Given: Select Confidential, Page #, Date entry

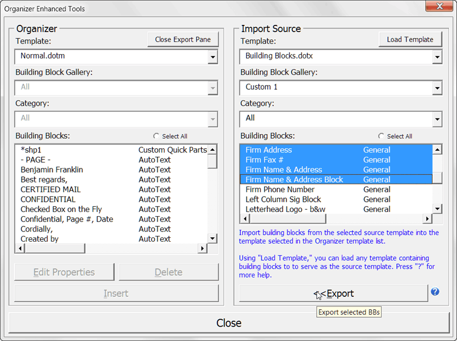Looking at the screenshot, I should tap(112, 219).
